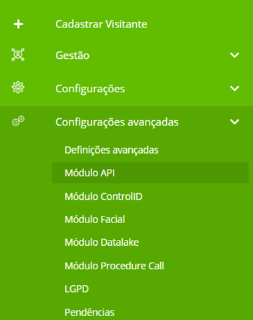Expand the Gestão chevron arrow
253x320 pixels.
(x=234, y=55)
